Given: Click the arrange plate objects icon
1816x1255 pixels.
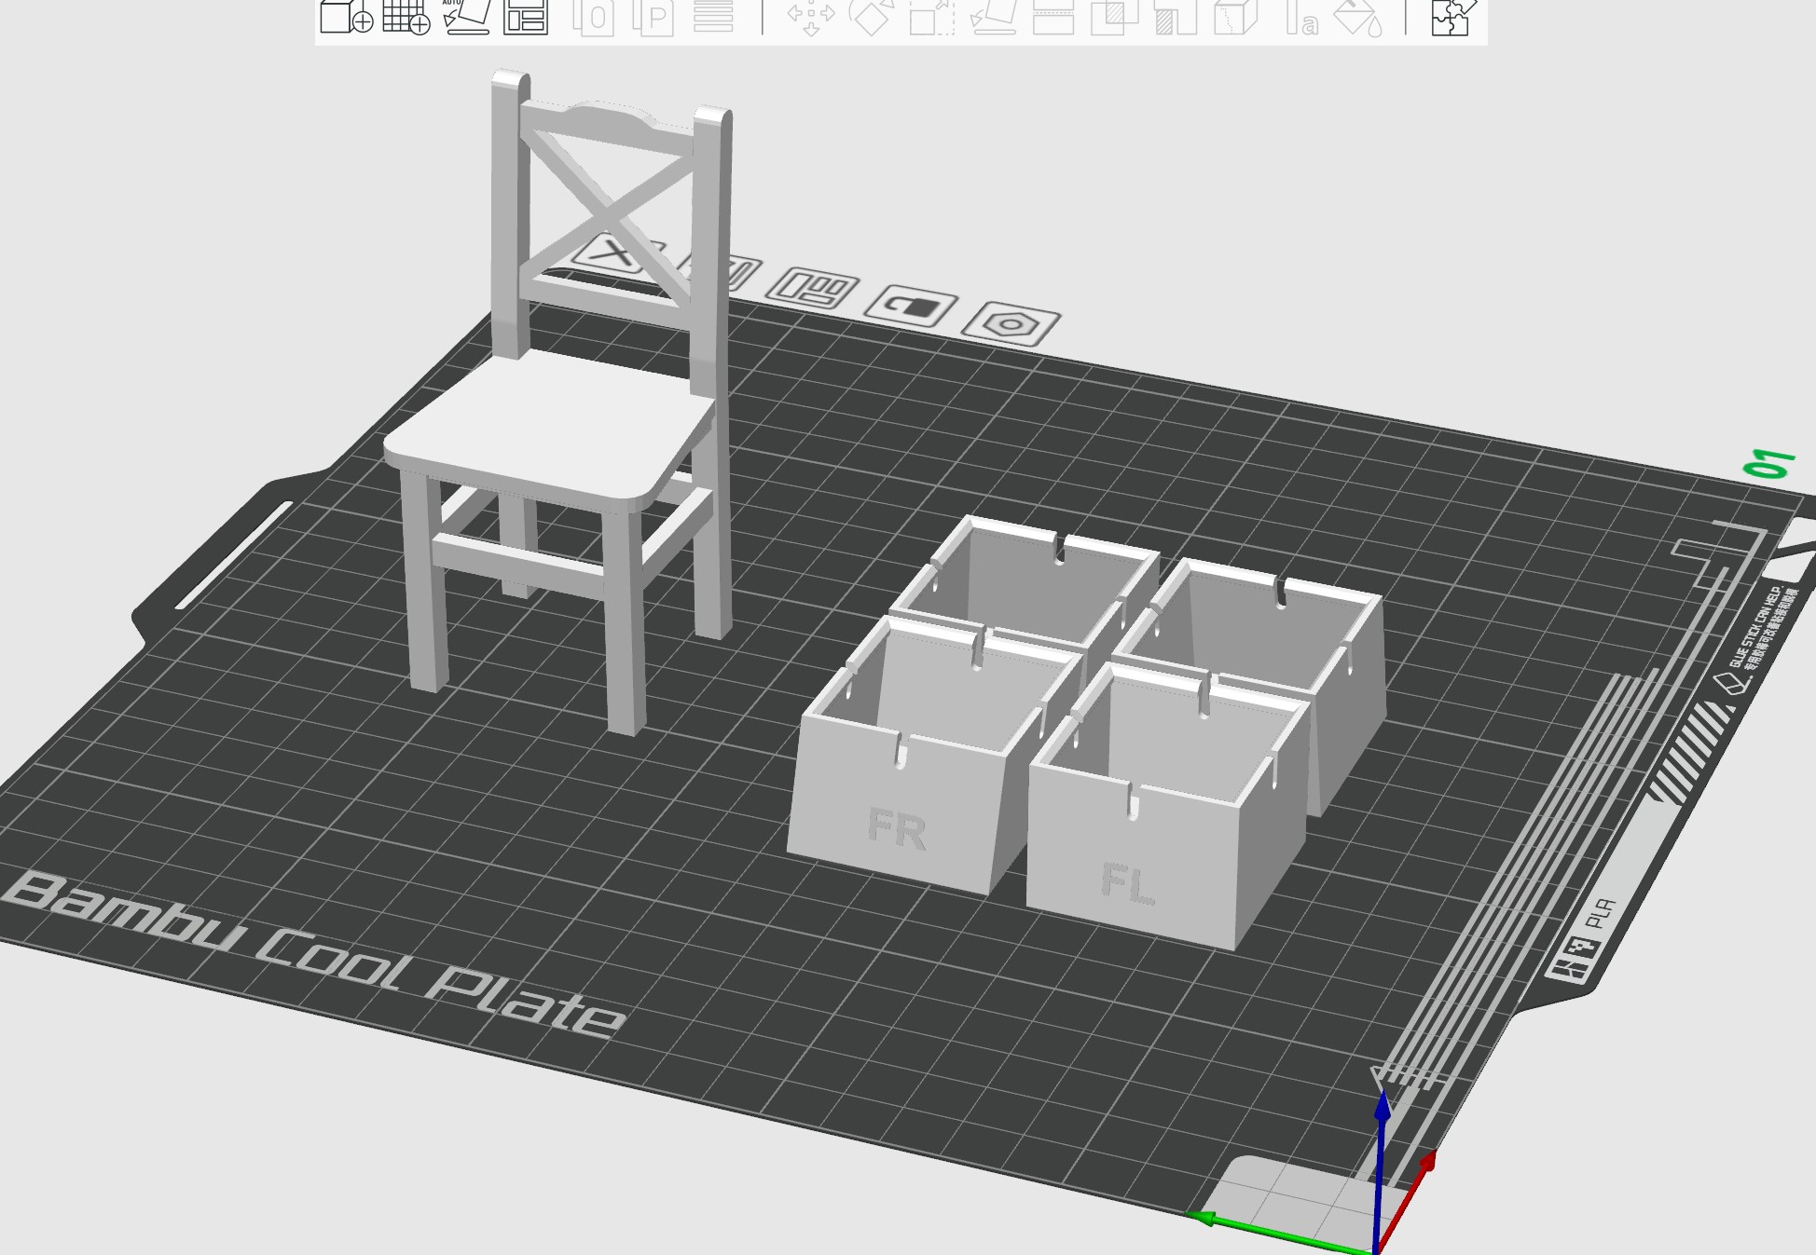Looking at the screenshot, I should pyautogui.click(x=812, y=287).
